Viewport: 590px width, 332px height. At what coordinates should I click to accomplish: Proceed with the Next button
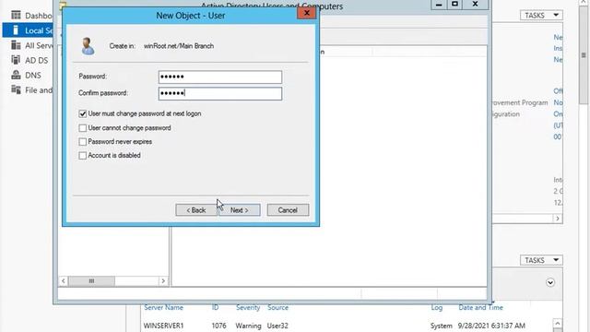(x=240, y=210)
